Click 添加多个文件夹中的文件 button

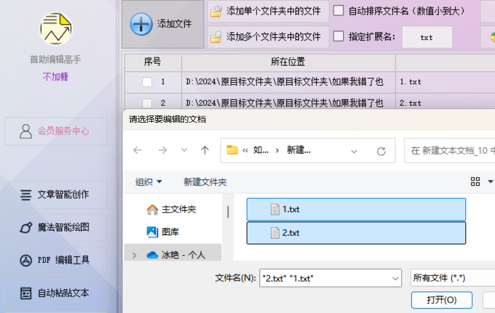point(268,37)
